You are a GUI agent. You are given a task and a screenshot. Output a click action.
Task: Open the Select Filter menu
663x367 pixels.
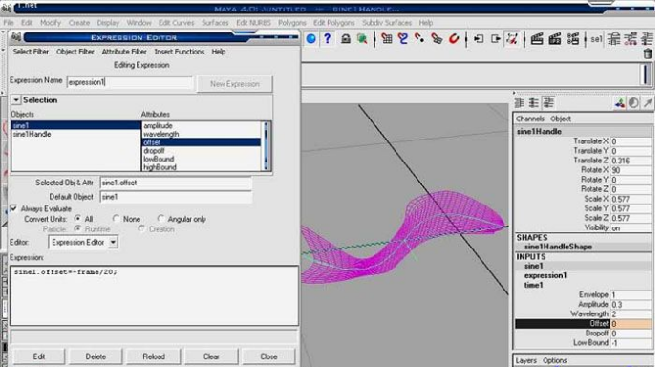(31, 52)
